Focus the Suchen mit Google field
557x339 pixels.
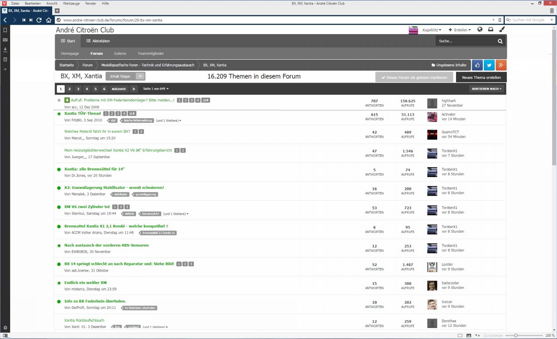528,20
